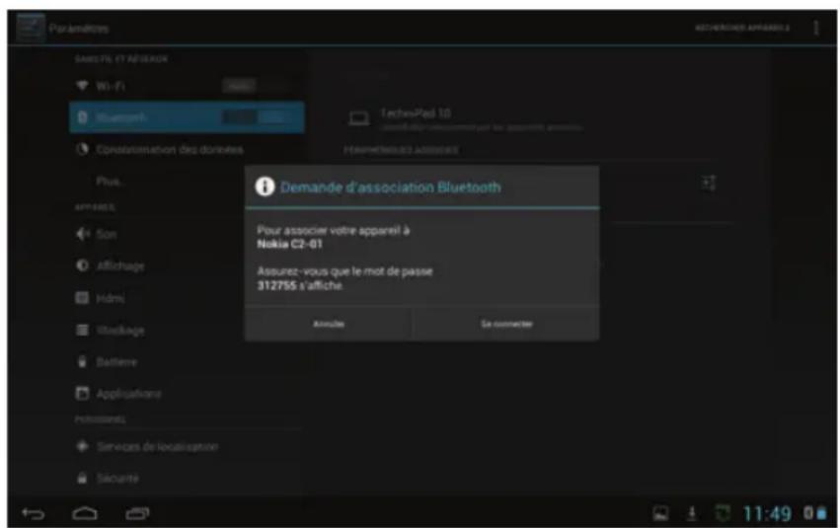Click the Hdmi icon

pos(82,298)
